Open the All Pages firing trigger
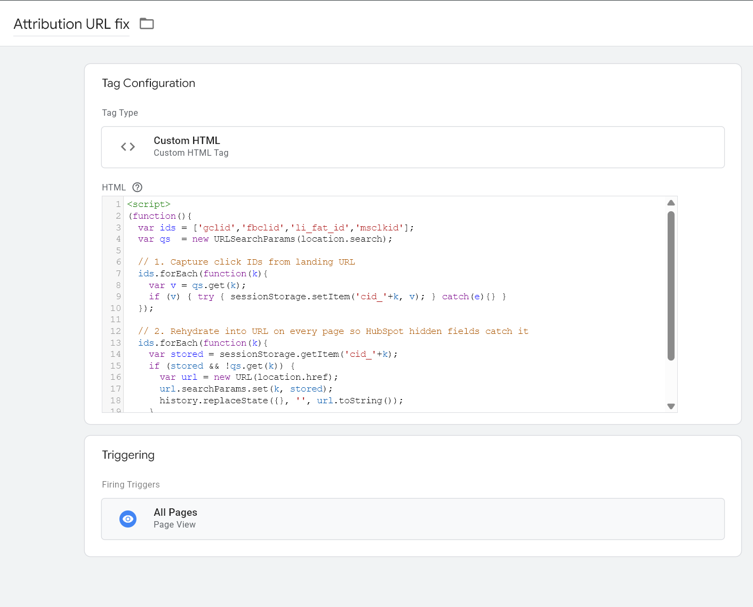The image size is (753, 607). (413, 519)
